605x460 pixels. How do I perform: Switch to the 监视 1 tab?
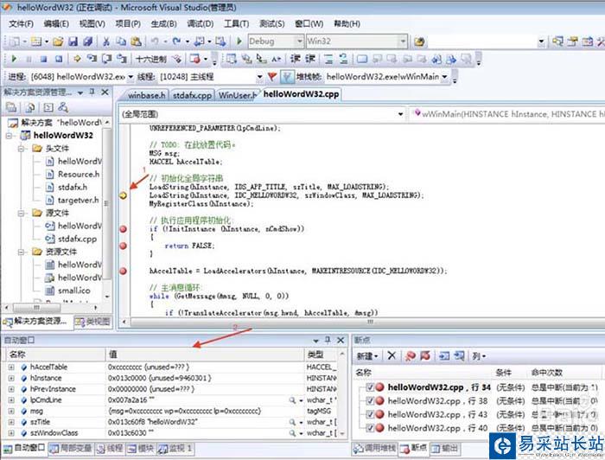[x=175, y=448]
